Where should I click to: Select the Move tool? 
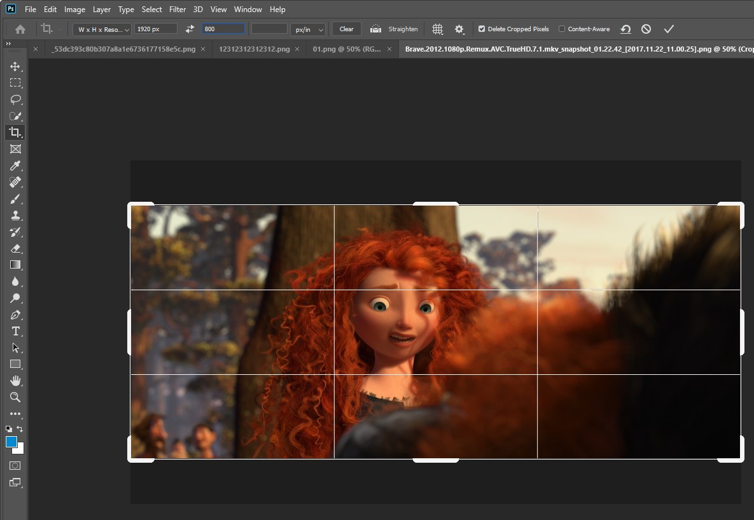click(x=15, y=66)
